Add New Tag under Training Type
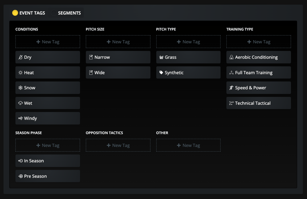Image resolution: width=307 pixels, height=199 pixels. click(x=258, y=42)
